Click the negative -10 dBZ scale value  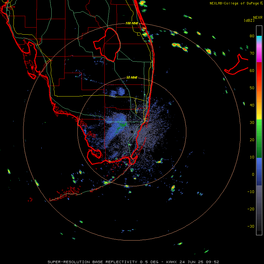(x=251, y=192)
